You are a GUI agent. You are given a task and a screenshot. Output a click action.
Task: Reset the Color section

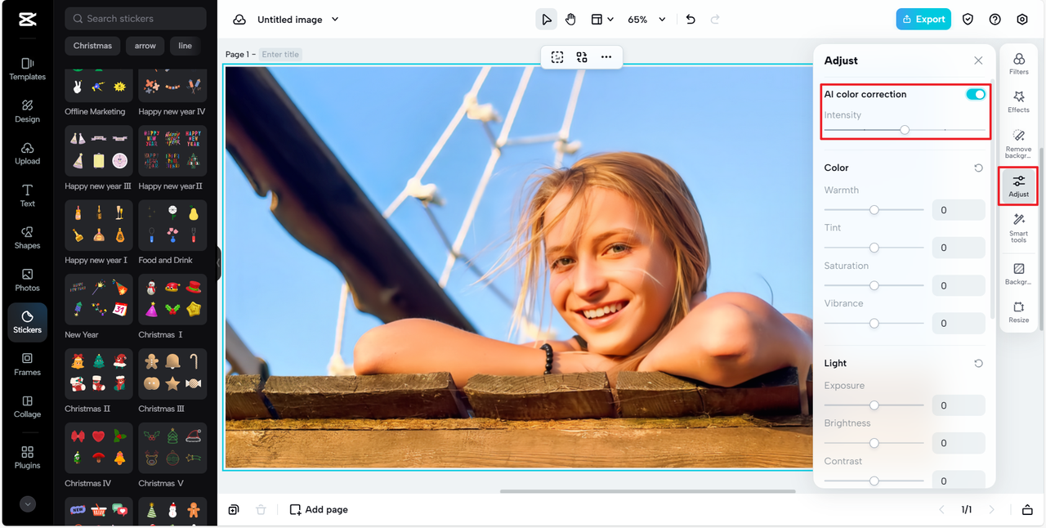(x=978, y=168)
